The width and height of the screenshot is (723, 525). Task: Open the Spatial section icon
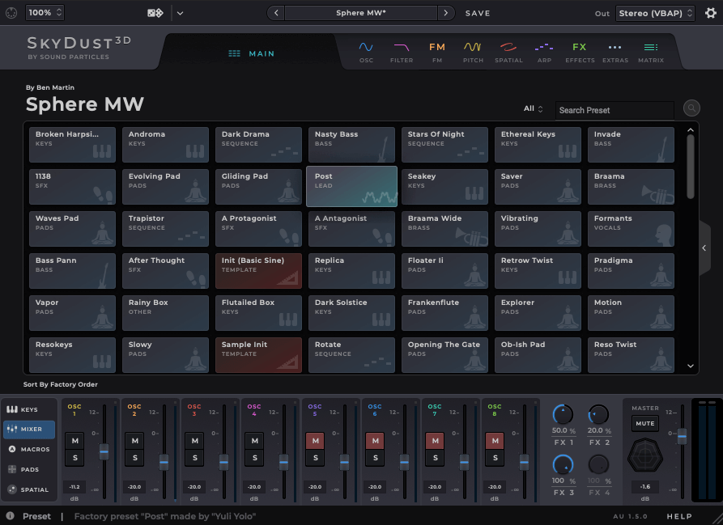(508, 52)
